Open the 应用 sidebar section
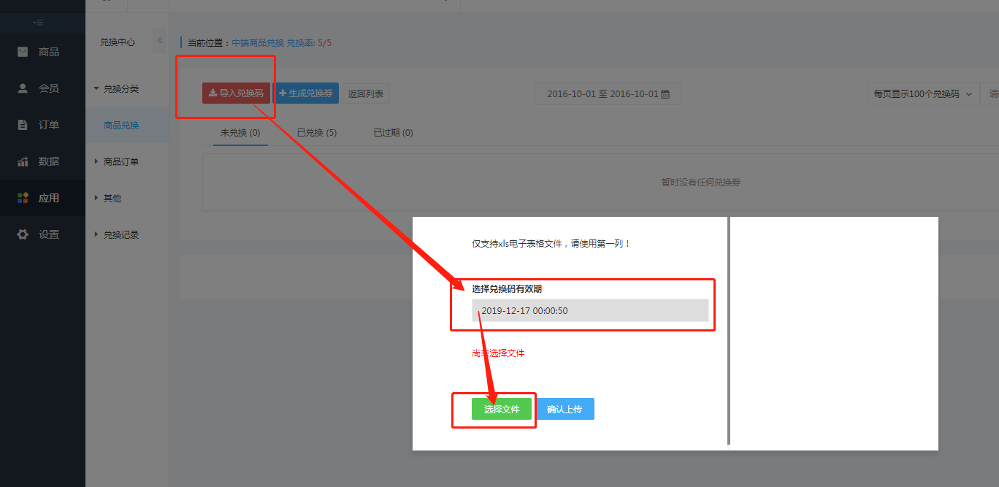The width and height of the screenshot is (999, 487). click(42, 198)
